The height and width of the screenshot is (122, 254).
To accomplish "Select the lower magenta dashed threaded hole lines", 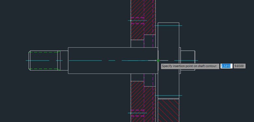I will coord(137,113).
